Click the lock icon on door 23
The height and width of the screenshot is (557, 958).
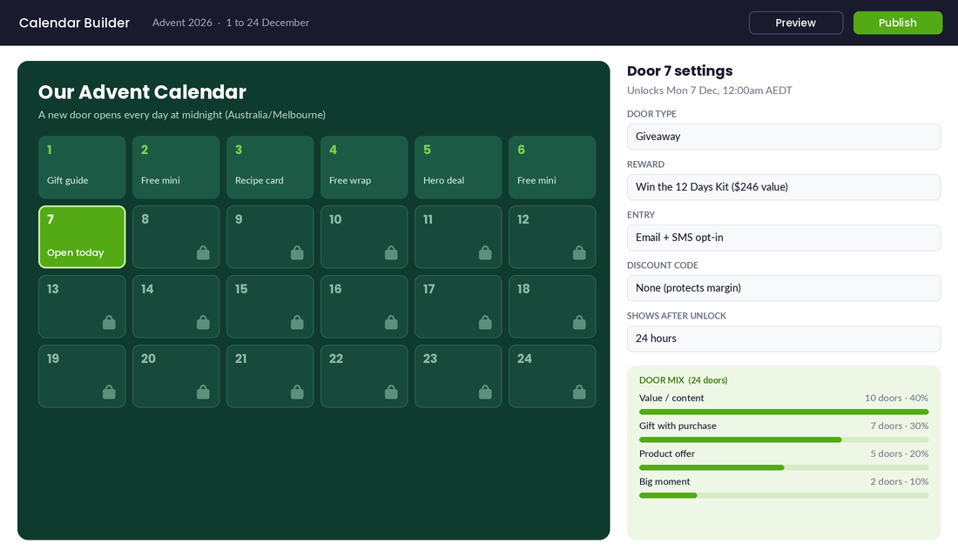tap(485, 392)
